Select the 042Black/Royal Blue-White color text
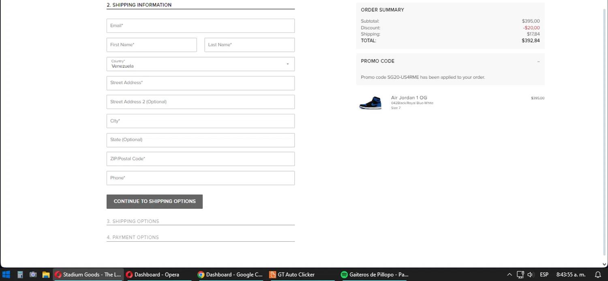Screen dimensions: 608x281 [x=412, y=103]
